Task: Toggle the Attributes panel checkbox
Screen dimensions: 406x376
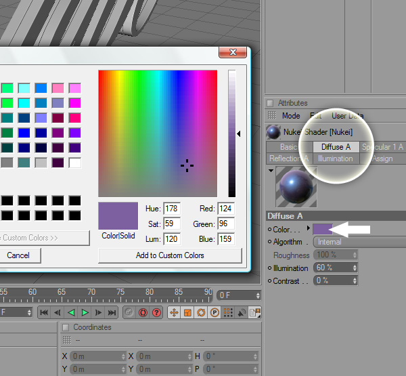Action: 270,103
